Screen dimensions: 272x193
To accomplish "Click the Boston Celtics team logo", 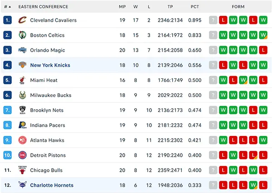I will [23, 35].
